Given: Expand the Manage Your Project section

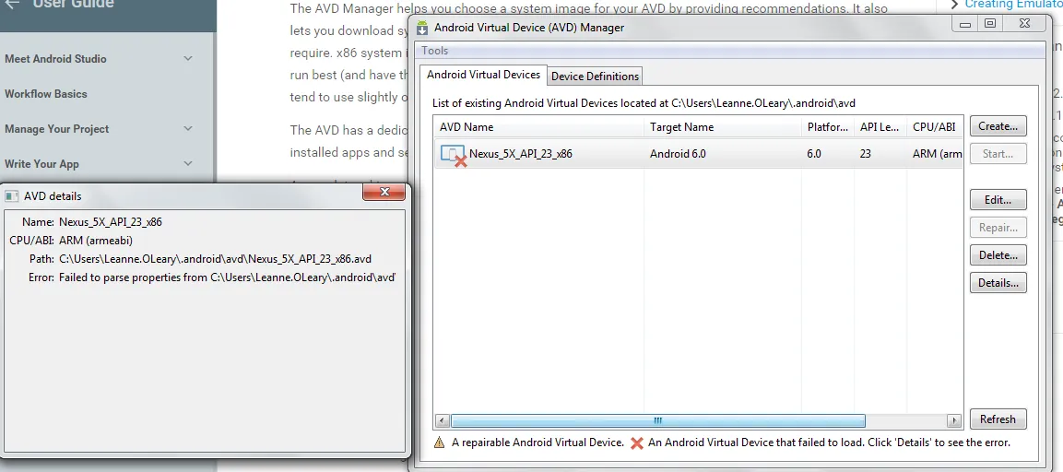Looking at the screenshot, I should (x=188, y=129).
